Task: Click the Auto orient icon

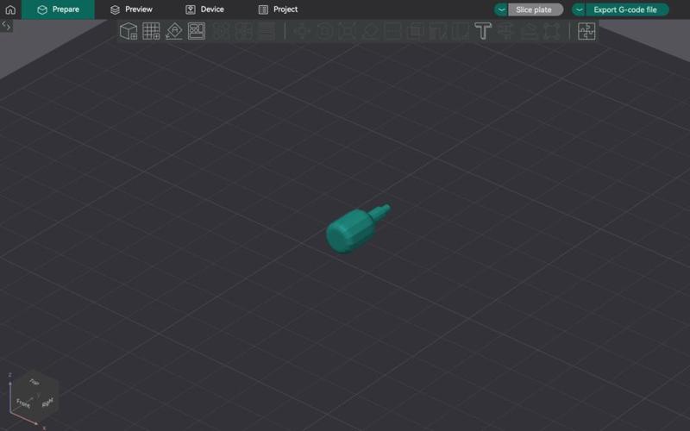Action: (x=174, y=31)
